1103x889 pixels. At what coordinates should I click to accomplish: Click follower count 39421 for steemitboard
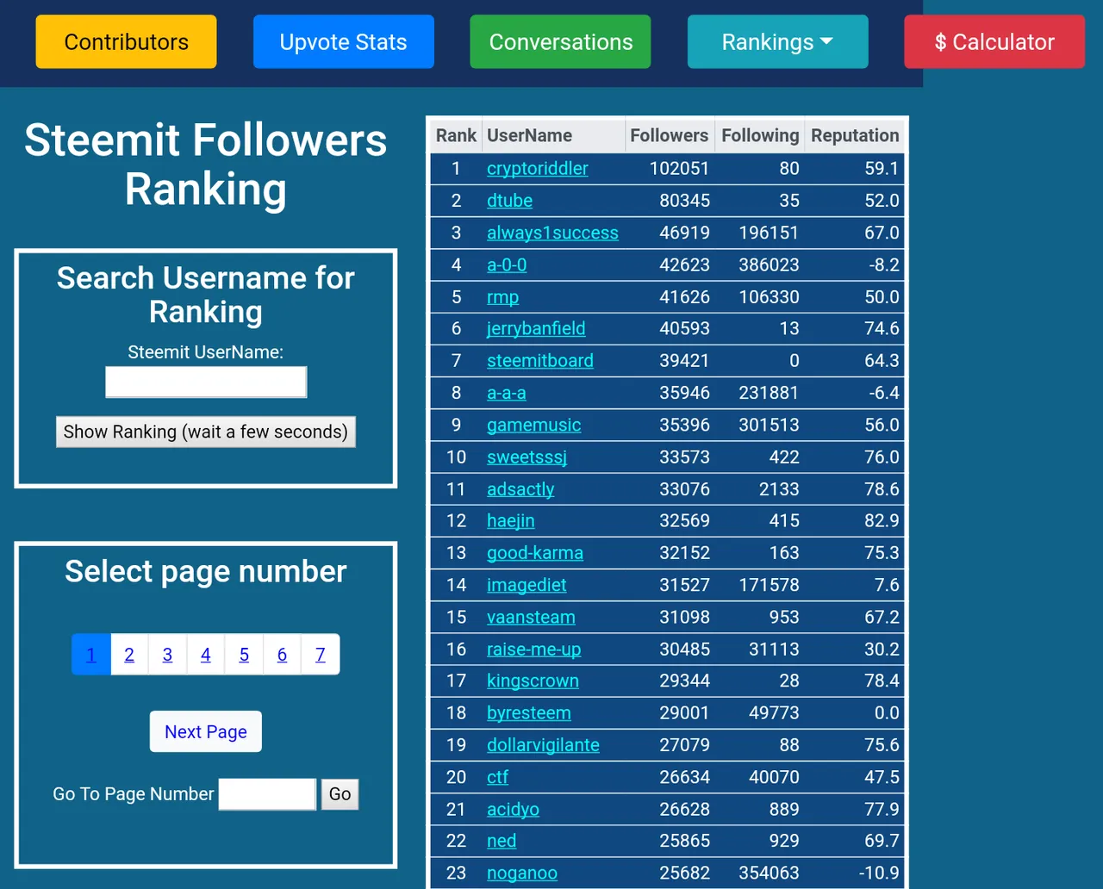coord(684,361)
